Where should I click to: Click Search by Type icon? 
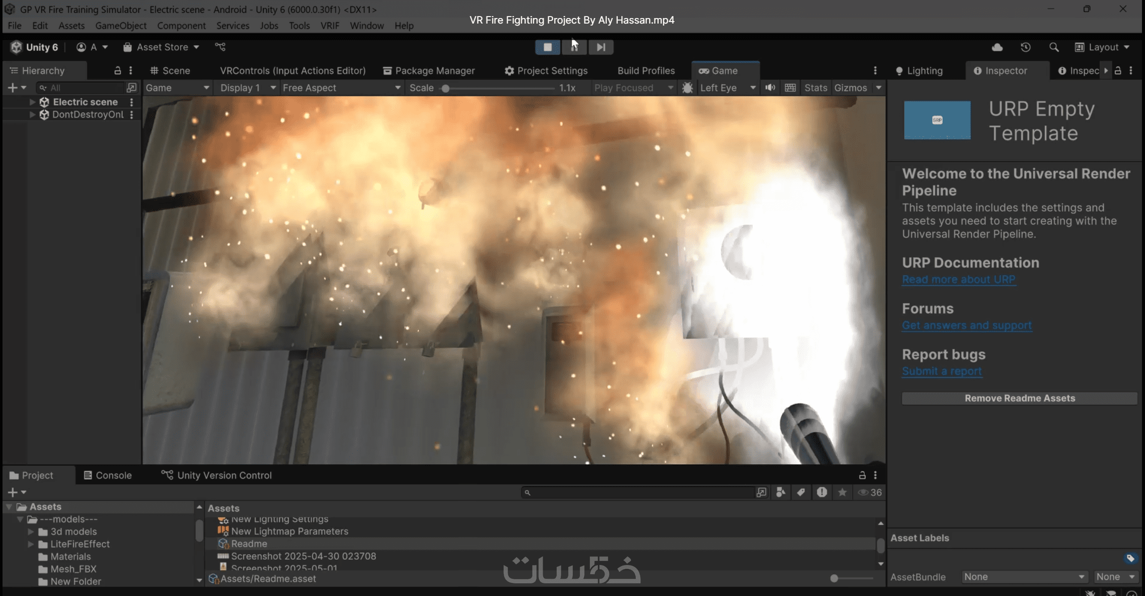781,492
